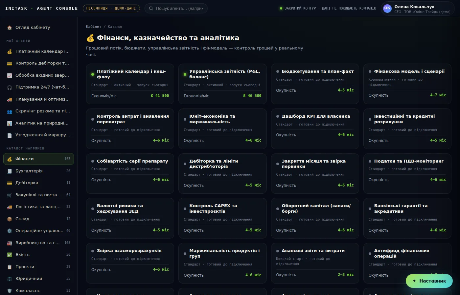Click the green check icon for Якість
Image resolution: width=460 pixels, height=295 pixels.
coord(10,255)
